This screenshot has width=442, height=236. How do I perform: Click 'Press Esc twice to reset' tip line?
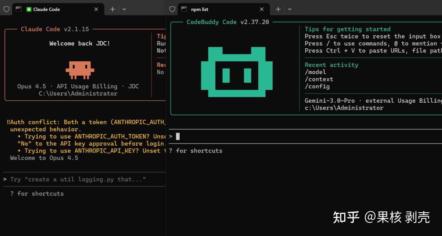point(373,36)
